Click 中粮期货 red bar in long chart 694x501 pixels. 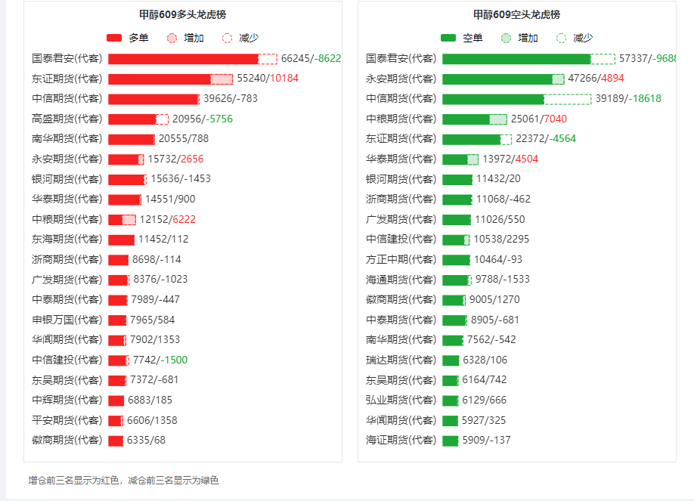(116, 220)
